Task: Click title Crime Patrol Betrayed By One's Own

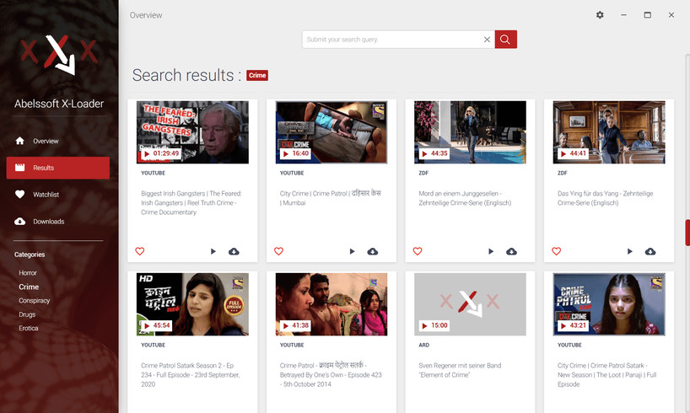Action: click(x=331, y=375)
